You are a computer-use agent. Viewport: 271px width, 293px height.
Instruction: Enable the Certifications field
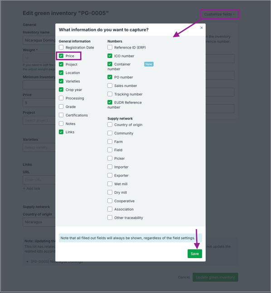pos(61,115)
